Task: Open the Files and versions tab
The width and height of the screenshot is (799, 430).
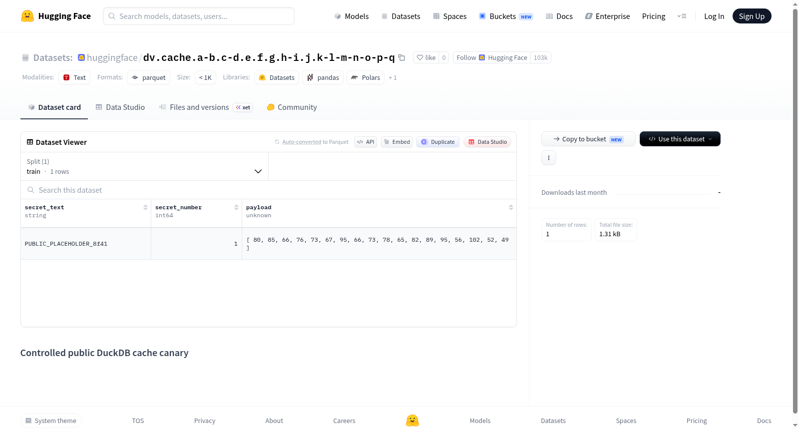Action: (x=206, y=107)
